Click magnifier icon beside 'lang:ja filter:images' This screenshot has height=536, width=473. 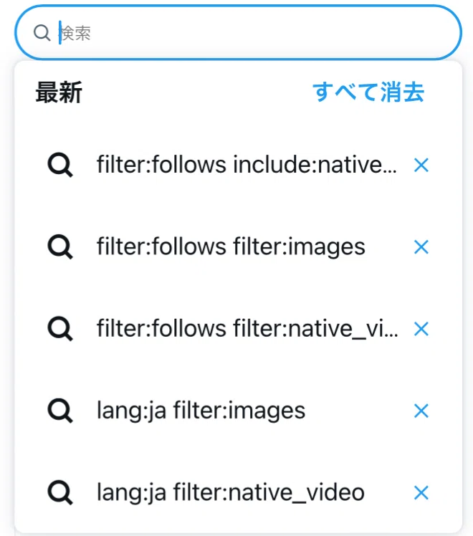60,411
